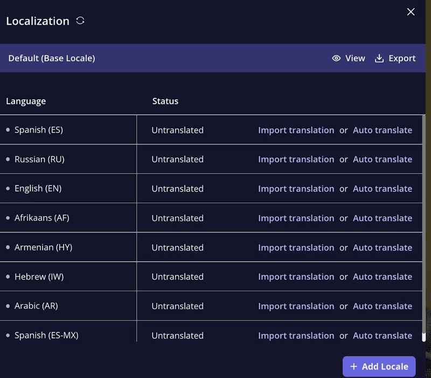Click the status dot beside Hebrew (IW)
The width and height of the screenshot is (431, 378).
(x=8, y=276)
